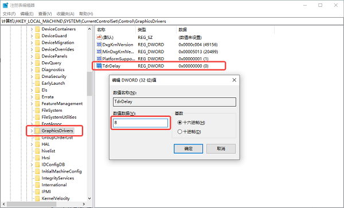This screenshot has height=208, width=344.
Task: Select the InitialMachineConfig tree item
Action: click(x=62, y=171)
